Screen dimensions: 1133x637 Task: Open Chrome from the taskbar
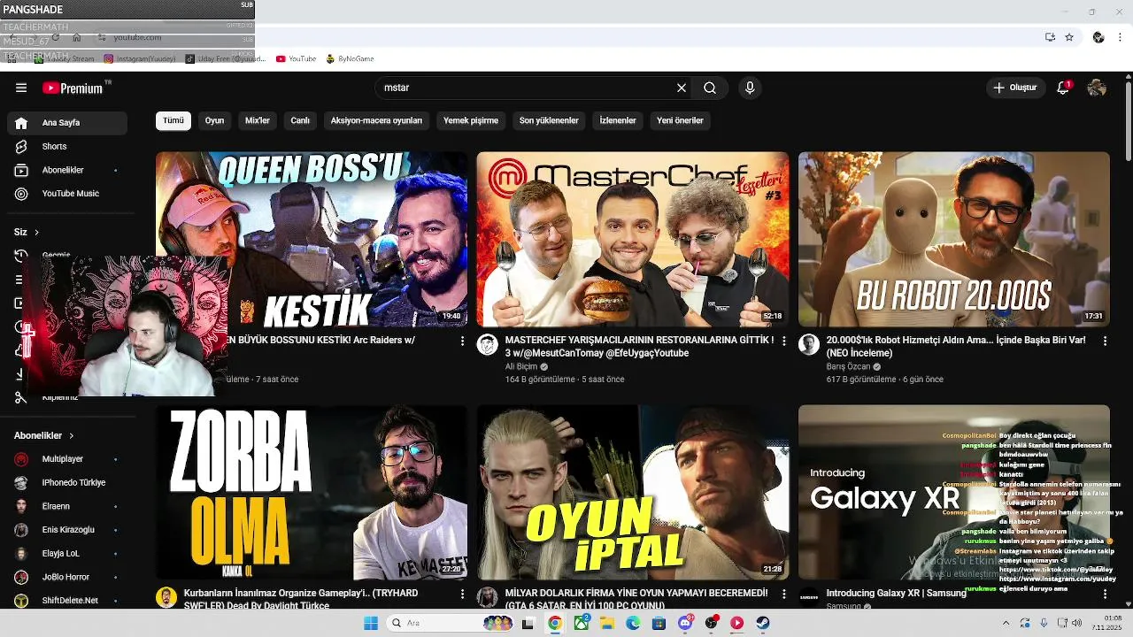click(554, 623)
